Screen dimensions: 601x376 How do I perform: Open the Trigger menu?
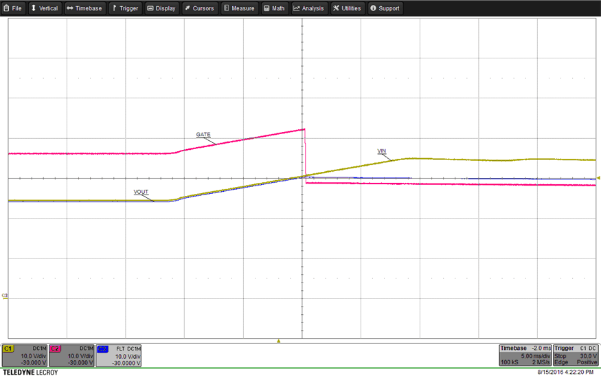coord(126,8)
